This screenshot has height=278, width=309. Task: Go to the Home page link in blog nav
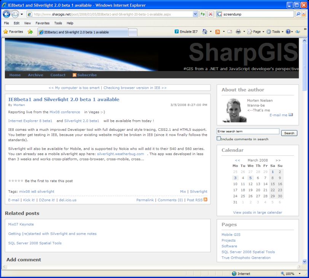pos(15,75)
